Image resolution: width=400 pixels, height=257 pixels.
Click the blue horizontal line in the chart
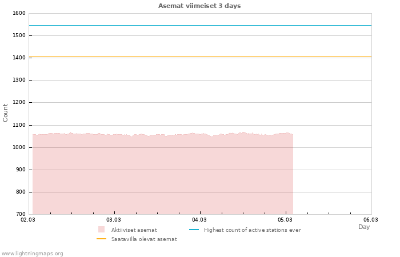(x=200, y=25)
